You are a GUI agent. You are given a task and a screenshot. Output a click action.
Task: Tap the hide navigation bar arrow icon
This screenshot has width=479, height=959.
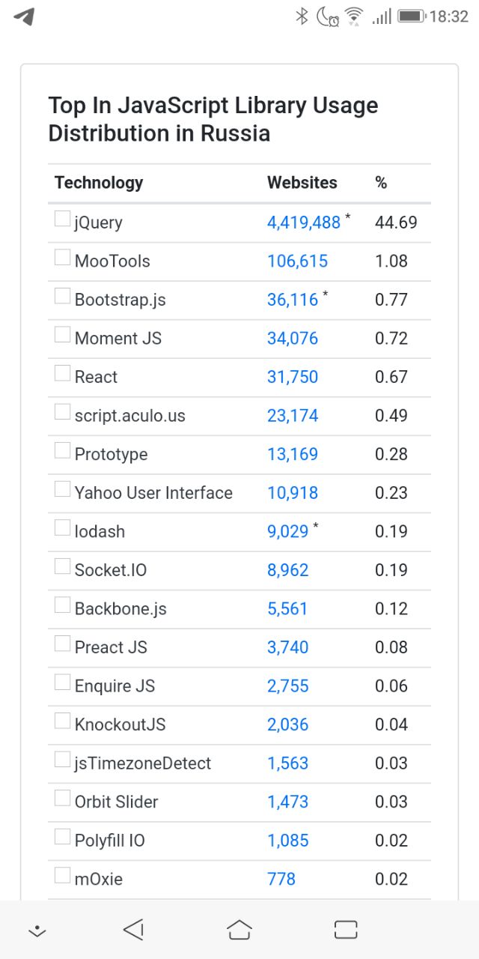tap(37, 931)
